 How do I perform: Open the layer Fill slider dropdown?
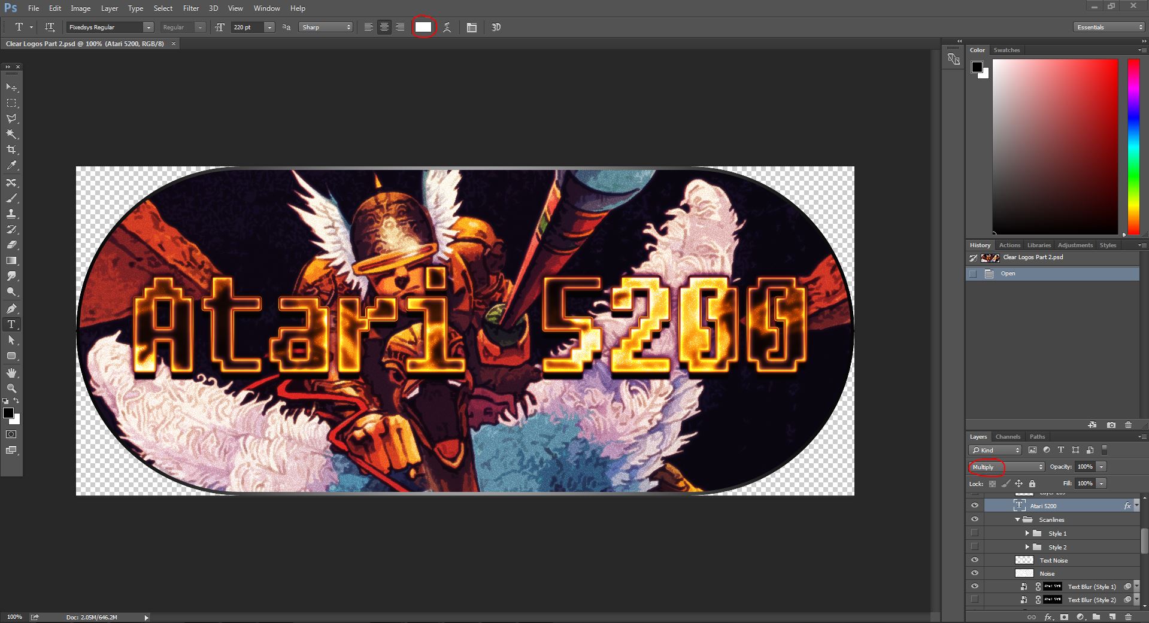(1101, 484)
